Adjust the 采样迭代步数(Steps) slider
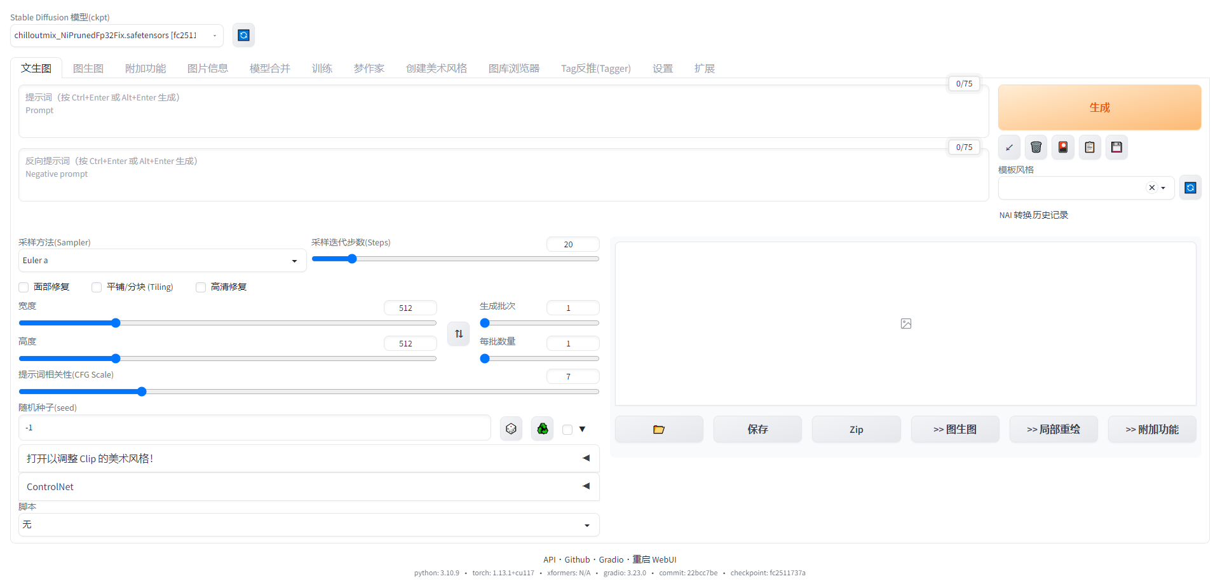 coord(455,259)
